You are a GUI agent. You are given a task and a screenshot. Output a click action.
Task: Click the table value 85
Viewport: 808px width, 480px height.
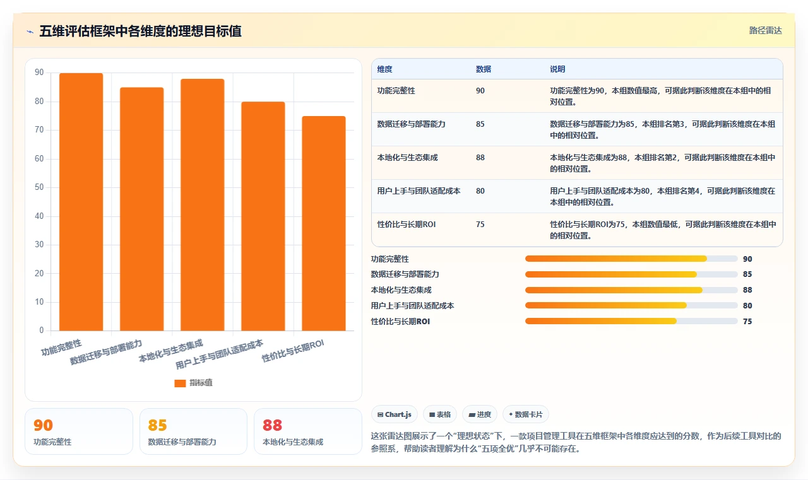[x=480, y=124]
